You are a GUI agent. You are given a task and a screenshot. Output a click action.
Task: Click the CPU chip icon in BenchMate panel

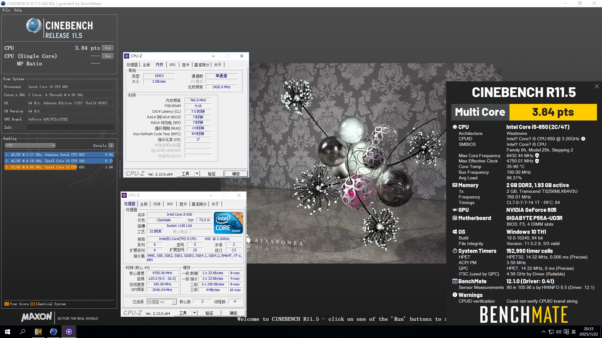tap(455, 127)
